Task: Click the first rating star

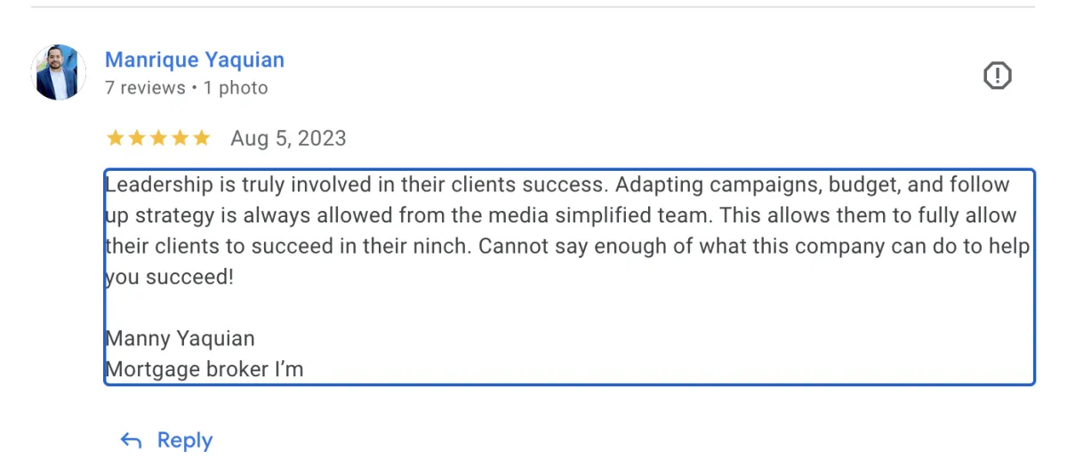Action: 115,138
